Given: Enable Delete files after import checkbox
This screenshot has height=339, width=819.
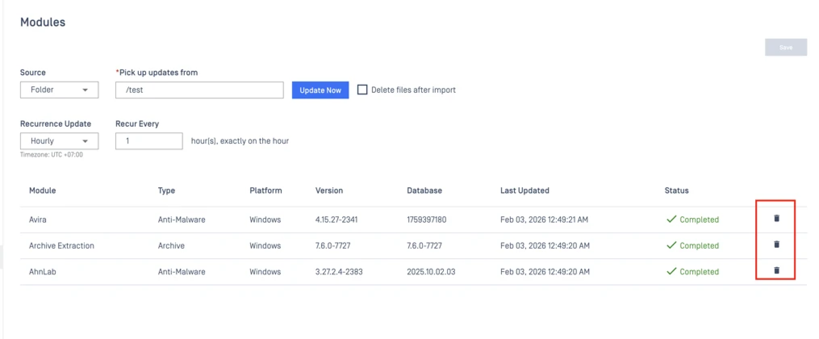Looking at the screenshot, I should point(362,90).
